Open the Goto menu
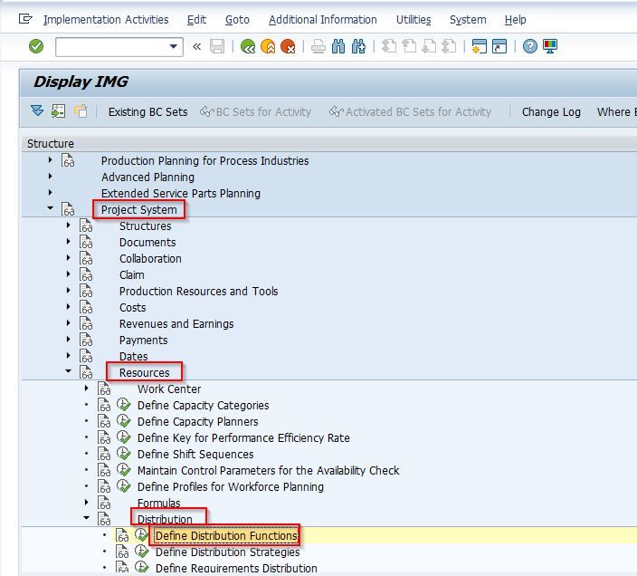637x576 pixels. point(237,20)
